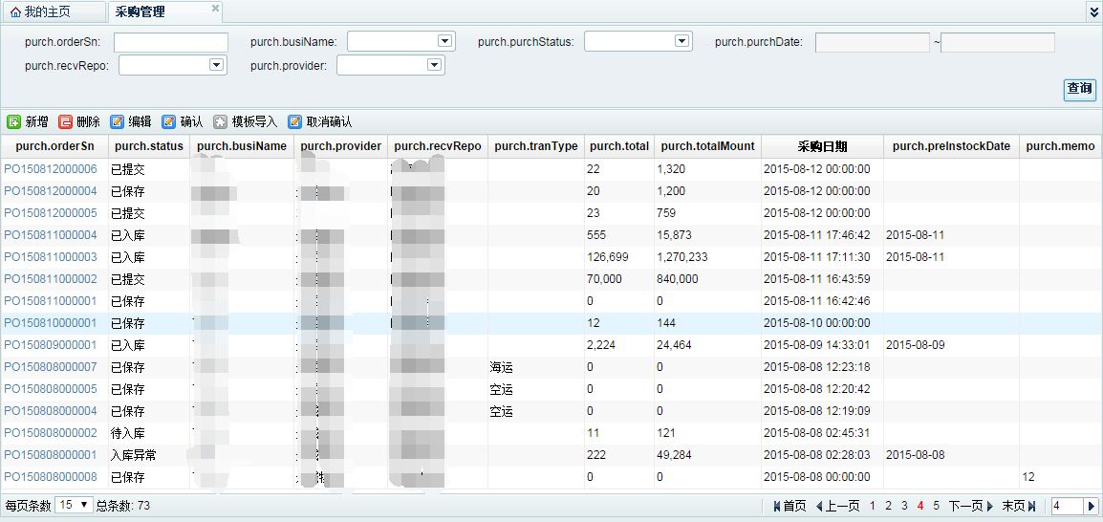Image resolution: width=1103 pixels, height=522 pixels.
Task: Click the 取消确认 cancel-confirm icon
Action: 294,122
